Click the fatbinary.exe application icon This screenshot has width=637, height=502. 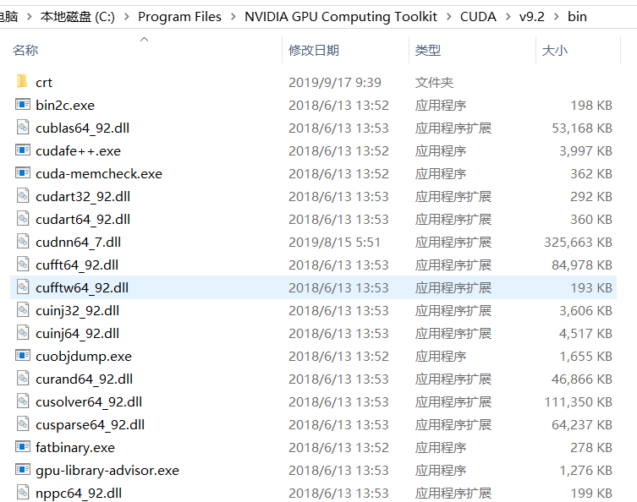(22, 447)
